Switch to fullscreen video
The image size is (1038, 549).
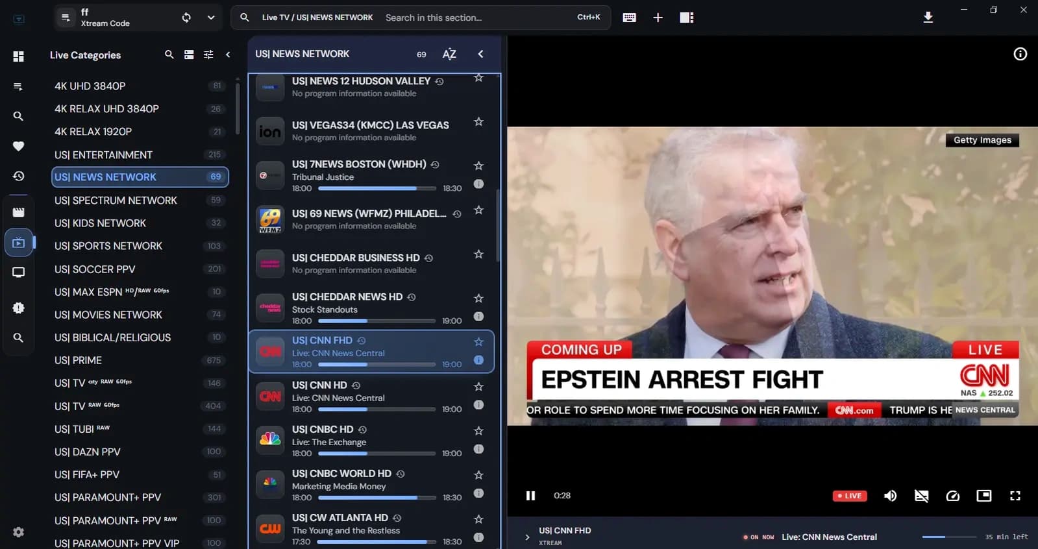[x=1015, y=496]
